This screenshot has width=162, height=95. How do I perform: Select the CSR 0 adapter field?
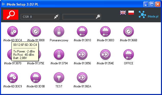(40, 17)
